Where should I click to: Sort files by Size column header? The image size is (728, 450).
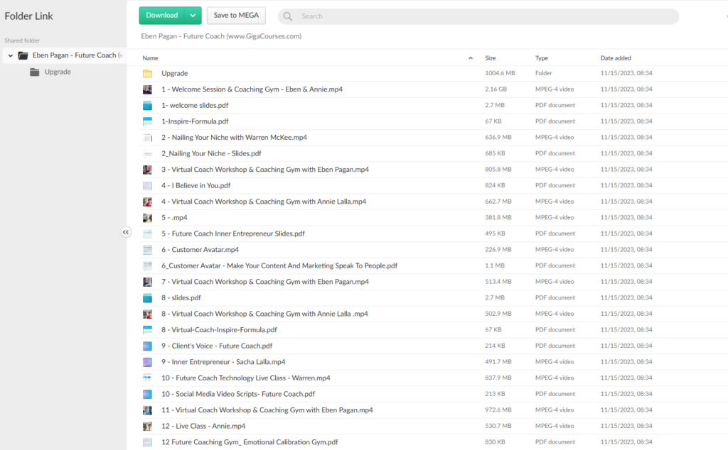tap(491, 58)
